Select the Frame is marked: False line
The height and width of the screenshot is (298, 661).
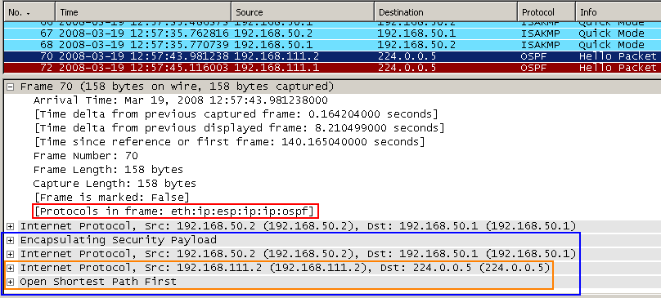(111, 198)
